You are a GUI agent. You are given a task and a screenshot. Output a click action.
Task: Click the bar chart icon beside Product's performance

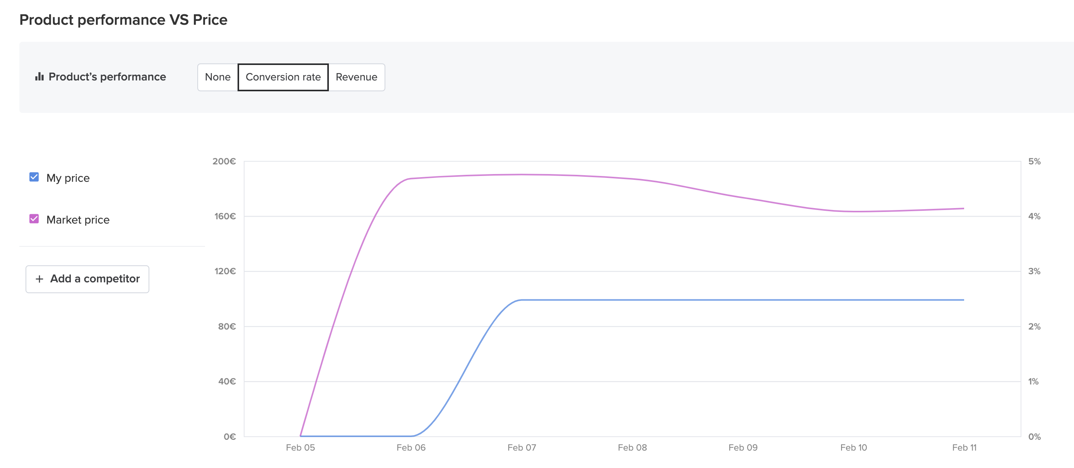(x=39, y=77)
